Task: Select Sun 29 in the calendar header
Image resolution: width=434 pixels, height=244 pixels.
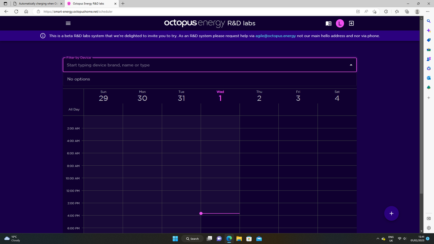Action: [103, 96]
